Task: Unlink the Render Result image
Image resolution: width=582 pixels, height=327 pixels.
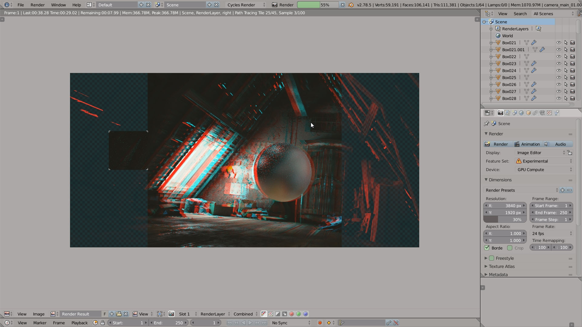Action: point(126,314)
